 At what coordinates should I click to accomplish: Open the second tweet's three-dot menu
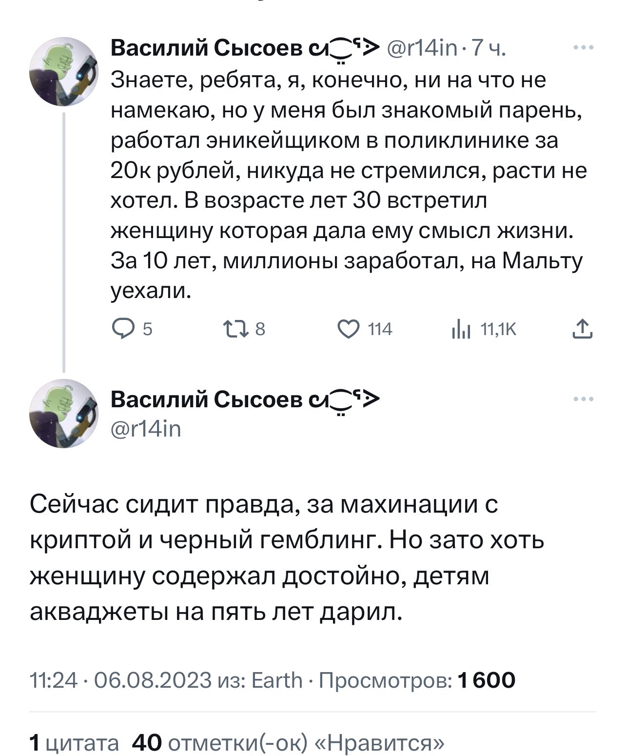point(584,399)
